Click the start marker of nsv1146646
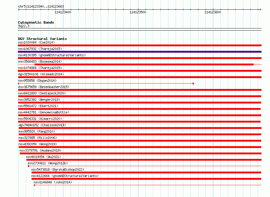 coord(35,185)
